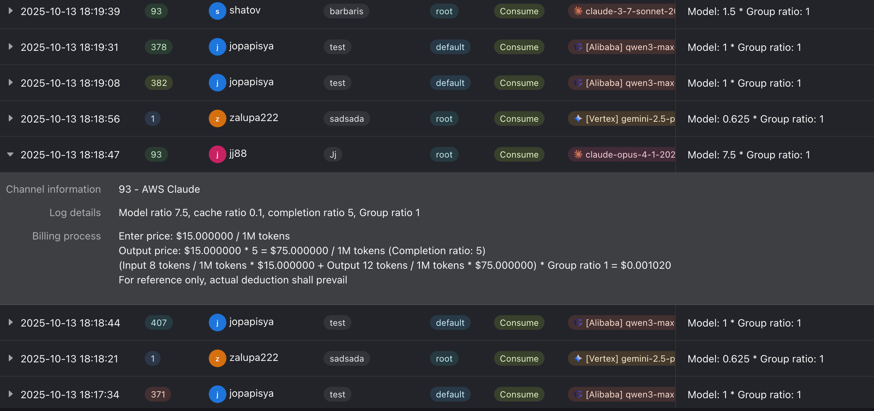The image size is (874, 411).
Task: Click the Consume tag in jj88 row
Action: (519, 155)
